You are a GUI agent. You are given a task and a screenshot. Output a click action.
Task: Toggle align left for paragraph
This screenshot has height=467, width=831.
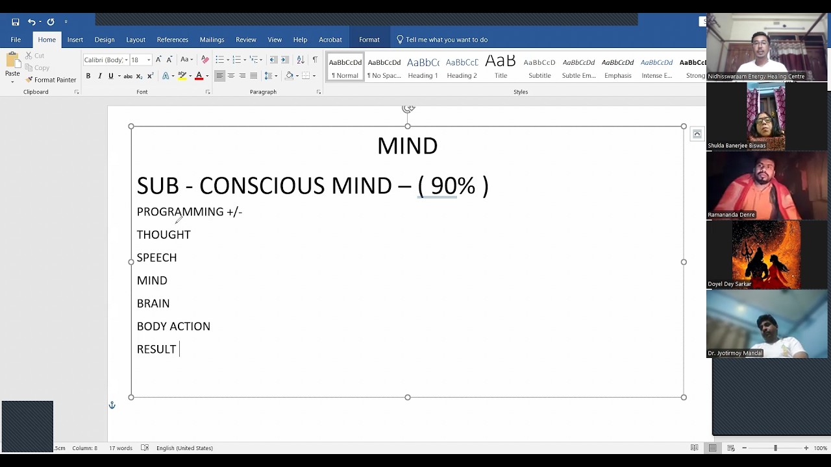click(219, 76)
